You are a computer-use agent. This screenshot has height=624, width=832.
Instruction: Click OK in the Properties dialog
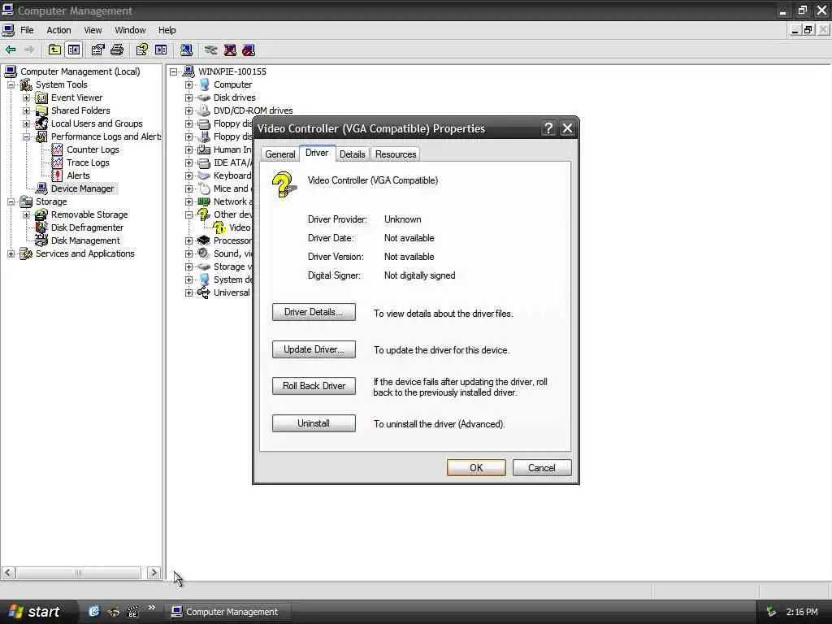[x=476, y=467]
